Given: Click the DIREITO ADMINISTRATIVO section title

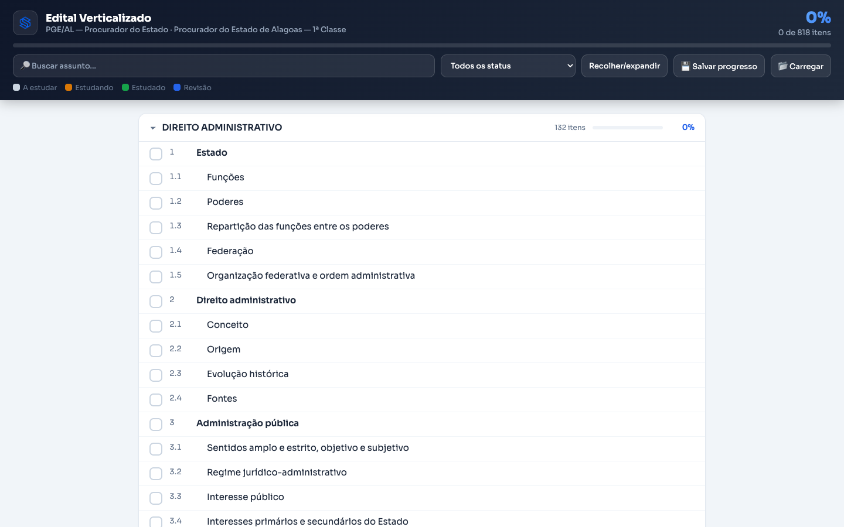Looking at the screenshot, I should [x=222, y=127].
